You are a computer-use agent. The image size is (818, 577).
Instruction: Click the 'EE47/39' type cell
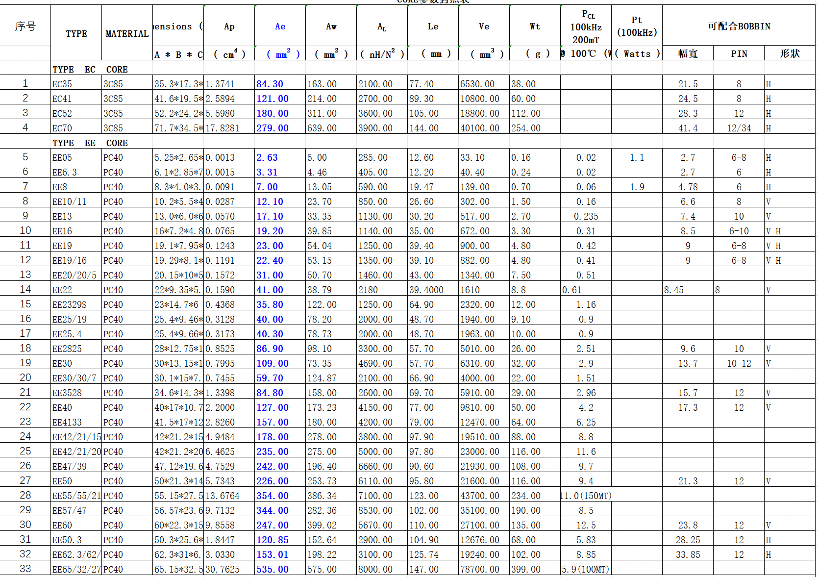[x=76, y=466]
